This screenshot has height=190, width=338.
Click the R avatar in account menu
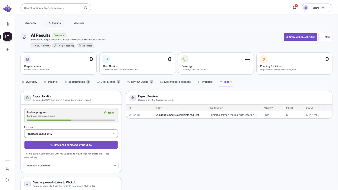[306, 8]
